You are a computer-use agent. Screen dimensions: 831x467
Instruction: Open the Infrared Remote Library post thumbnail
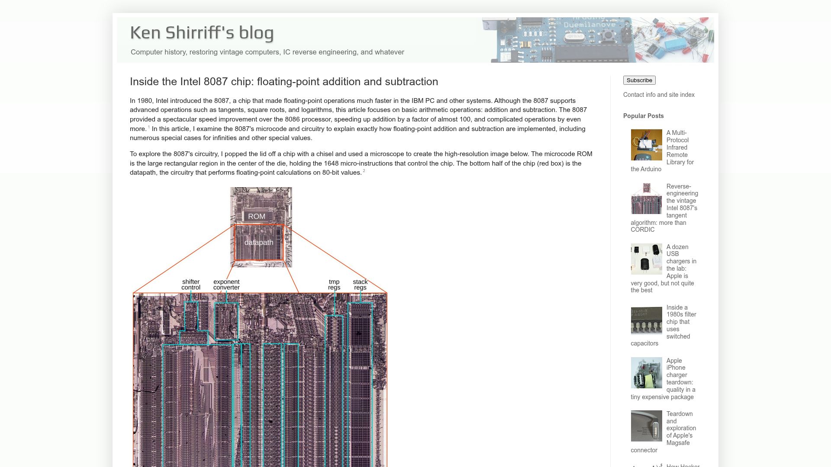coord(646,145)
